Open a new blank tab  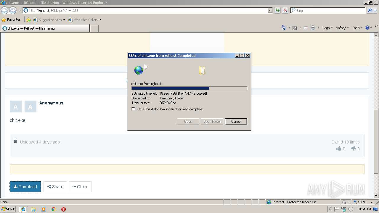(x=94, y=28)
